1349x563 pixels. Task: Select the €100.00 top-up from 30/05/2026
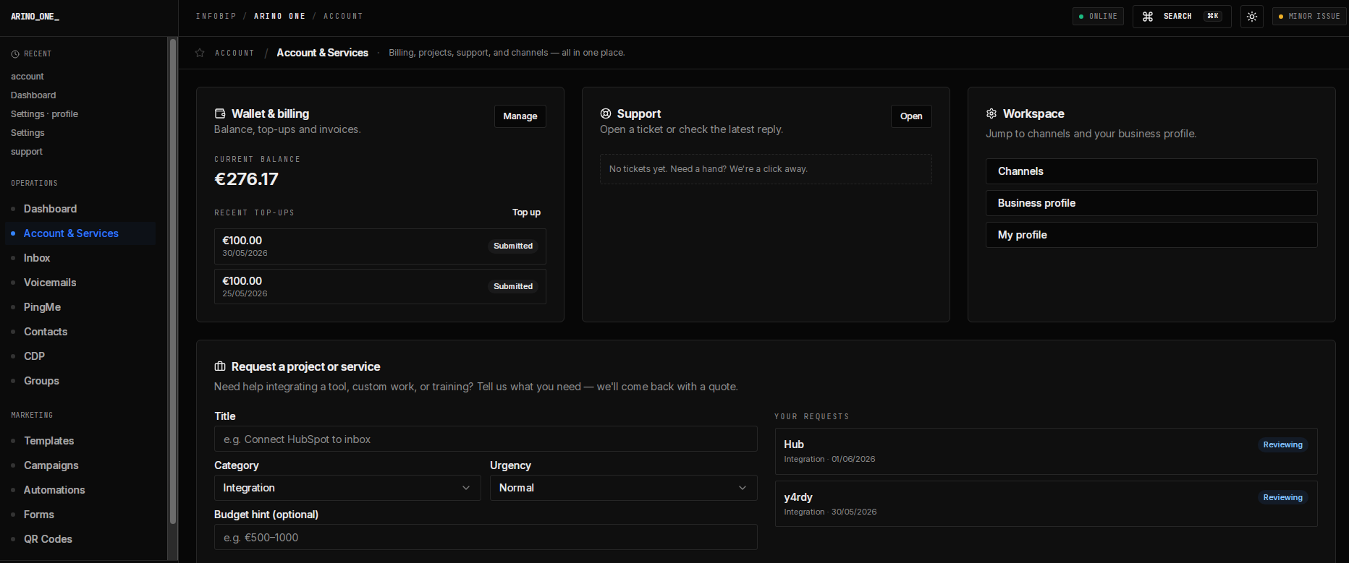(380, 246)
